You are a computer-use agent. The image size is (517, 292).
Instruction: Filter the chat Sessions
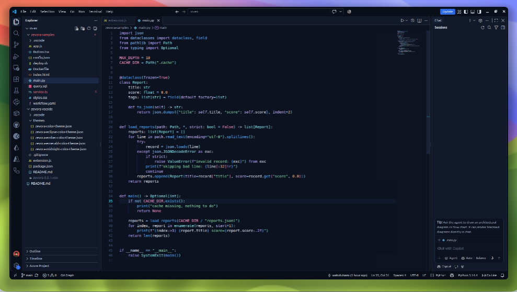[496, 28]
